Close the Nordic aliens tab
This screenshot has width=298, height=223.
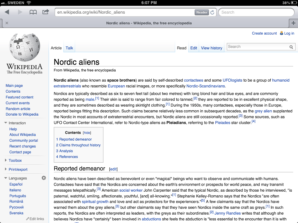point(7,23)
